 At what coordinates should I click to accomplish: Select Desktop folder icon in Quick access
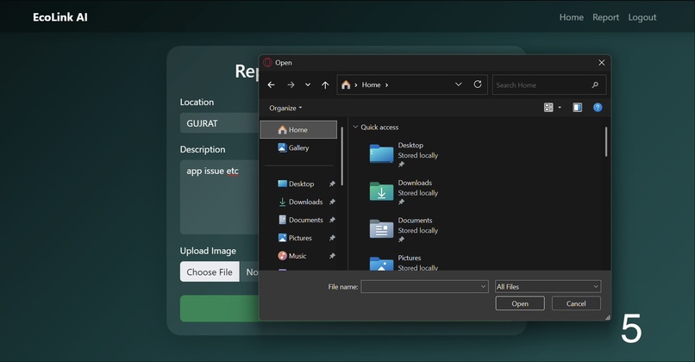click(381, 153)
